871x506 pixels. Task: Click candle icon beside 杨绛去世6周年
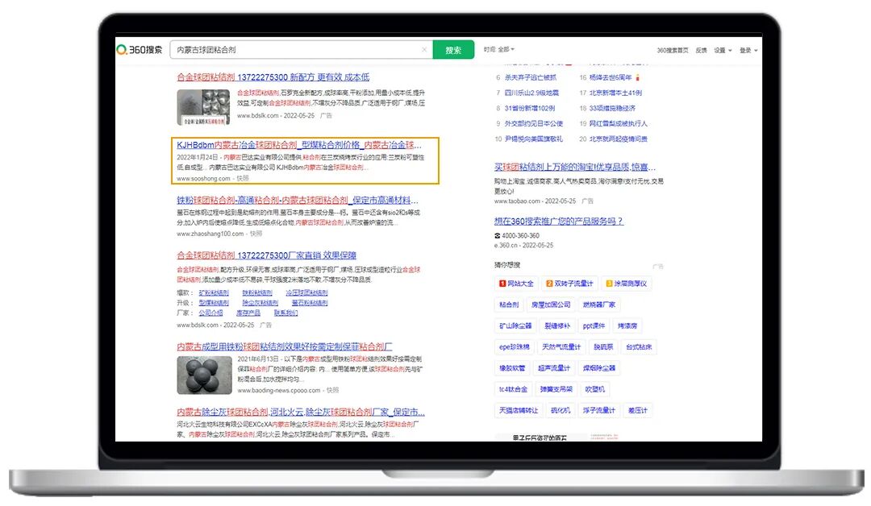click(x=638, y=77)
